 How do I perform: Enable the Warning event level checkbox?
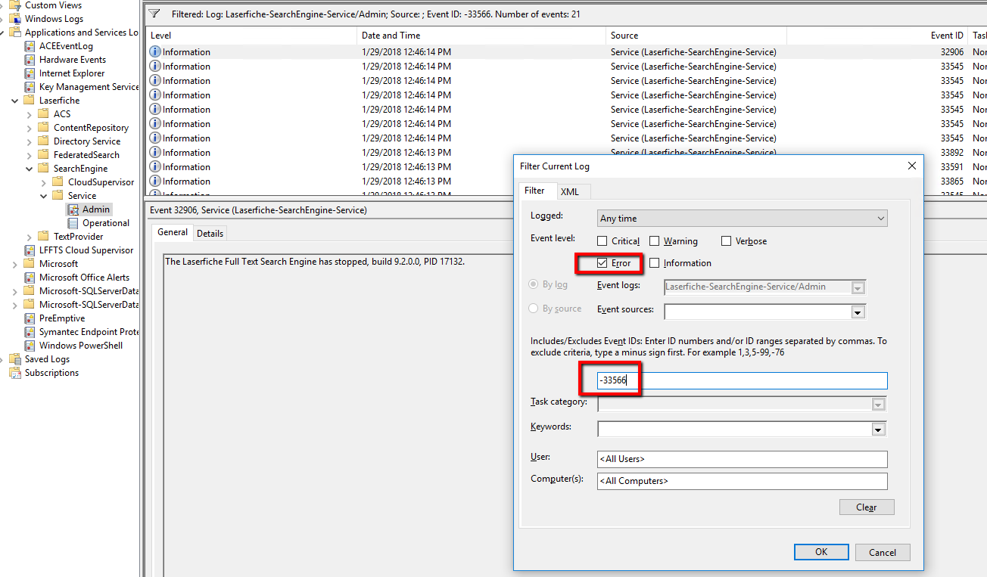pyautogui.click(x=654, y=241)
